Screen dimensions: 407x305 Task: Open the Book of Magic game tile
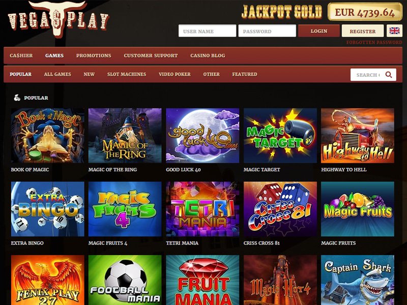click(48, 136)
